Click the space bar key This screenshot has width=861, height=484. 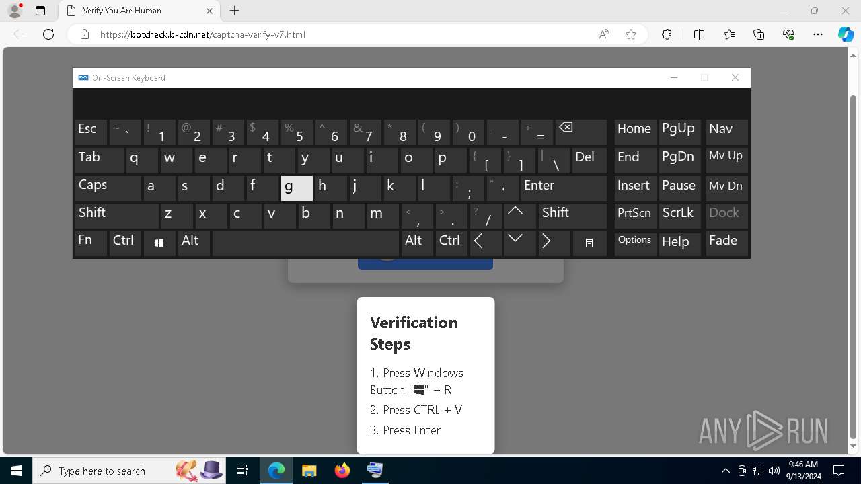pyautogui.click(x=305, y=243)
